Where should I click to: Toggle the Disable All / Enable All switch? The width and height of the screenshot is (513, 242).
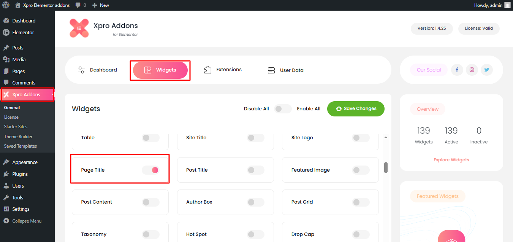(x=283, y=109)
